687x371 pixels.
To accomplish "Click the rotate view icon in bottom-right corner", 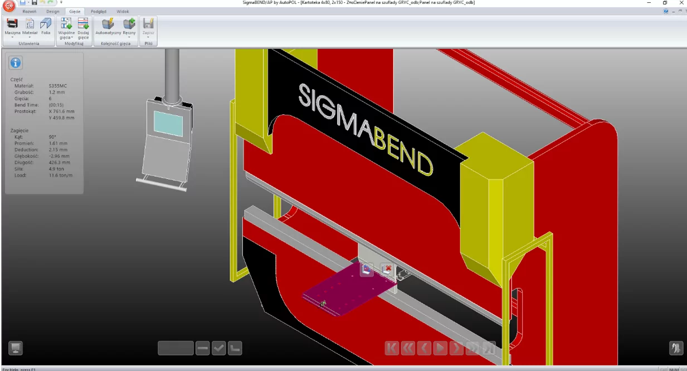I will point(676,348).
